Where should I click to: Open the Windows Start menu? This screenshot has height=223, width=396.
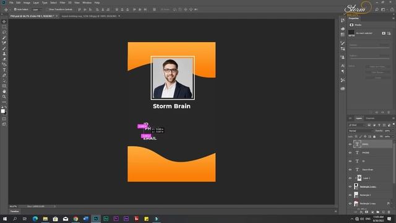(5, 219)
